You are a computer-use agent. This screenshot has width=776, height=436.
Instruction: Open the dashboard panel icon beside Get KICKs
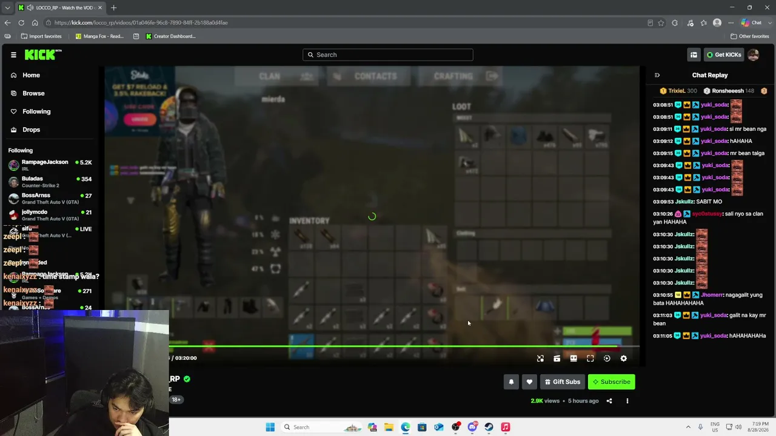694,54
